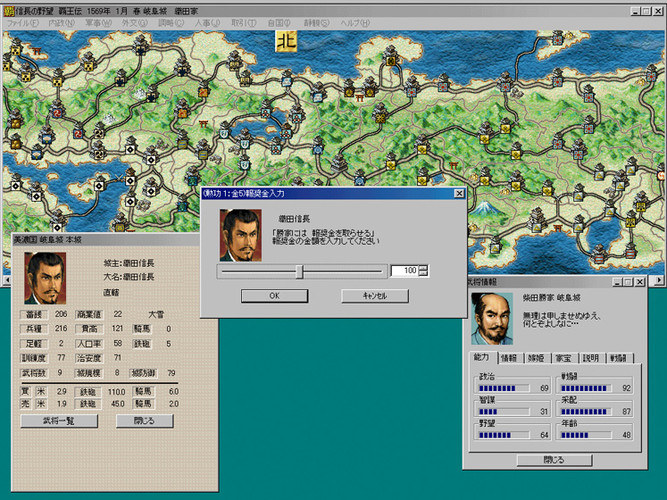Screen dimensions: 667x500
Task: Click the 政治 ability bar showing 69
Action: 504,388
